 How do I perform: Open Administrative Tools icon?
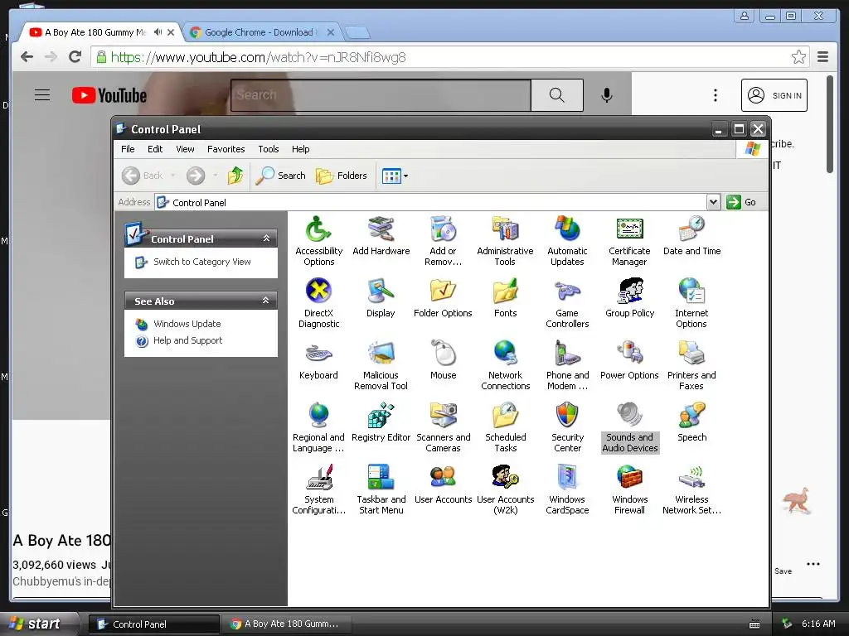505,241
